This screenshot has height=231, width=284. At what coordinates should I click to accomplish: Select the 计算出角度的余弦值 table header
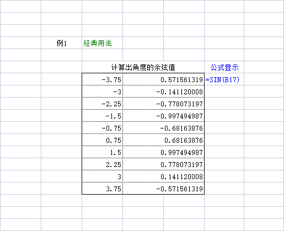click(143, 67)
